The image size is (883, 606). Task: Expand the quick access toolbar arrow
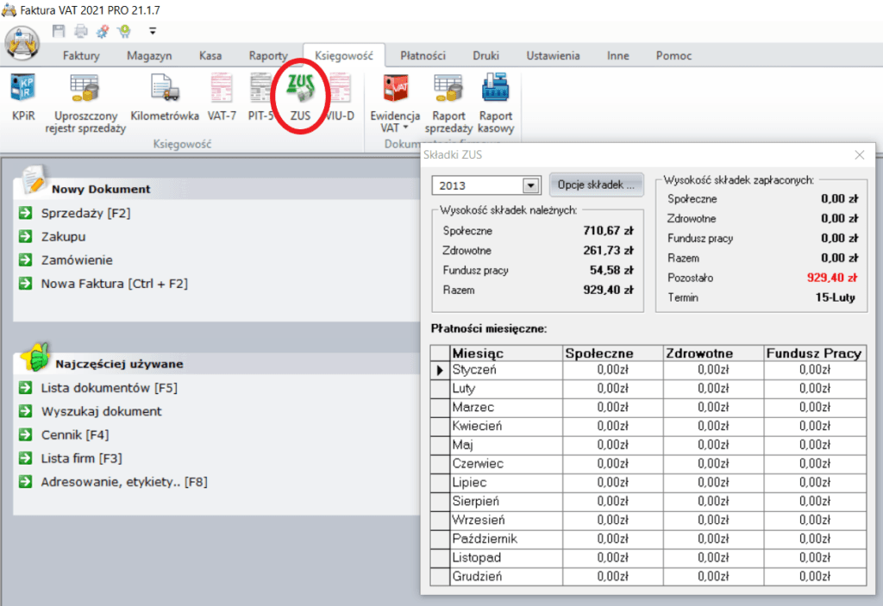click(x=153, y=31)
